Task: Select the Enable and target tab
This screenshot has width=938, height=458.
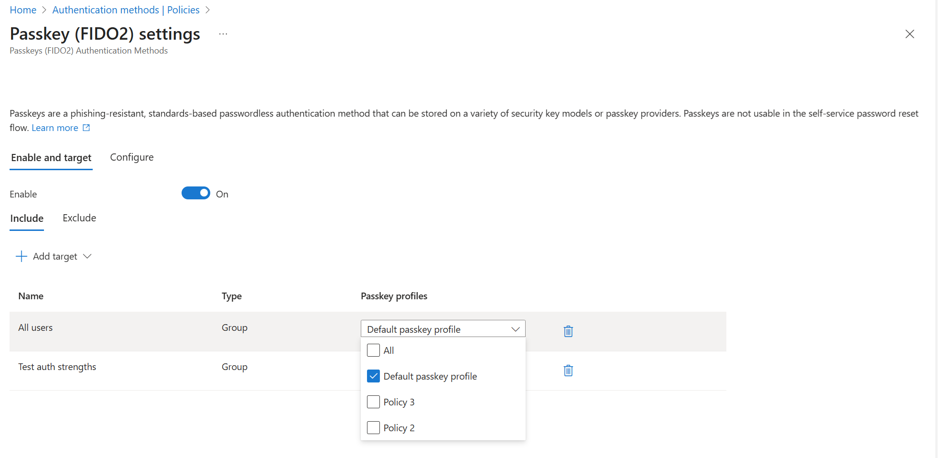Action: [x=51, y=158]
